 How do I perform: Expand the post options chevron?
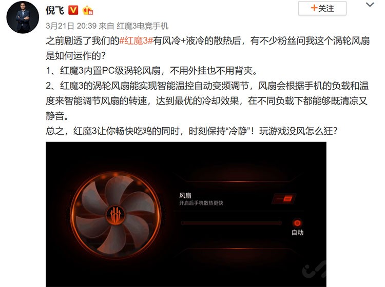coord(370,5)
